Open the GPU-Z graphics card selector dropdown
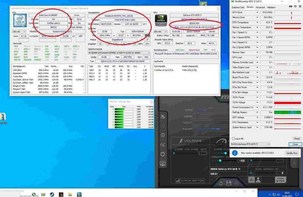This screenshot has height=197, width=303. coord(250,144)
